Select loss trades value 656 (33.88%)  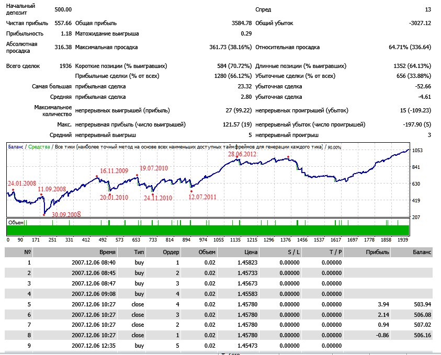414,76
